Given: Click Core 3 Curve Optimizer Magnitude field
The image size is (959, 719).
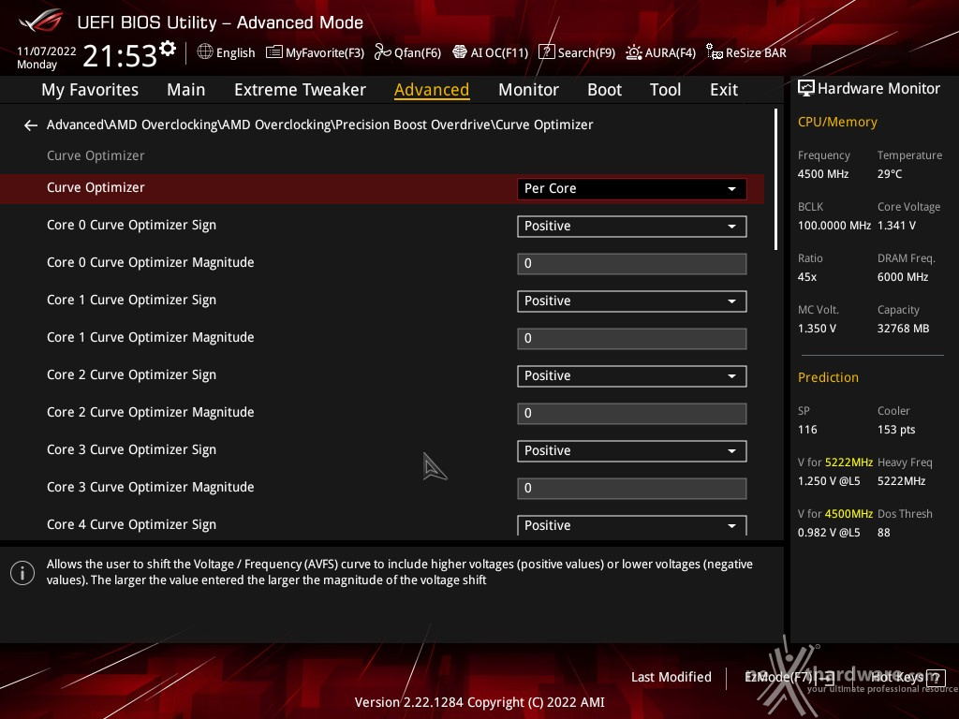Looking at the screenshot, I should [632, 489].
